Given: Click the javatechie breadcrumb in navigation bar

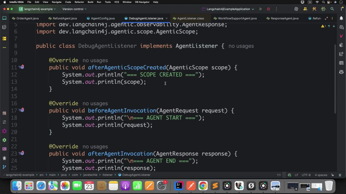Looking at the screenshot, I should coord(90,175).
